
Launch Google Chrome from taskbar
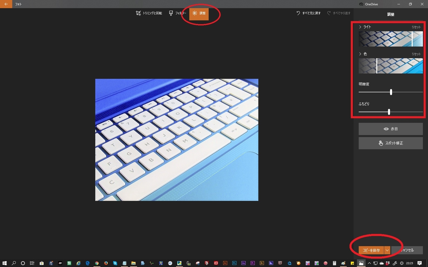click(x=97, y=263)
